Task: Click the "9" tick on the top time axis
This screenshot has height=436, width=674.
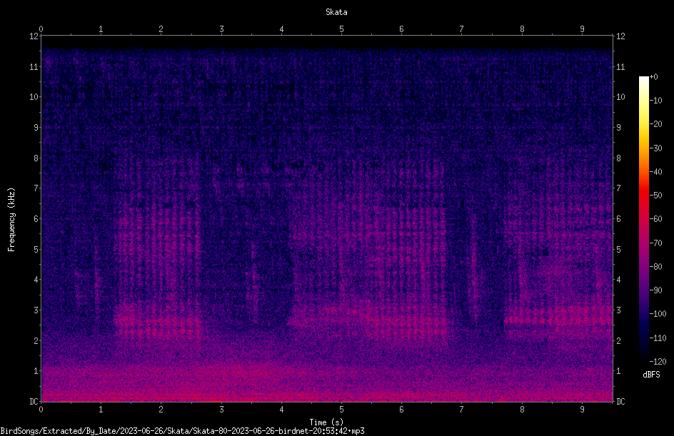Action: (x=582, y=29)
